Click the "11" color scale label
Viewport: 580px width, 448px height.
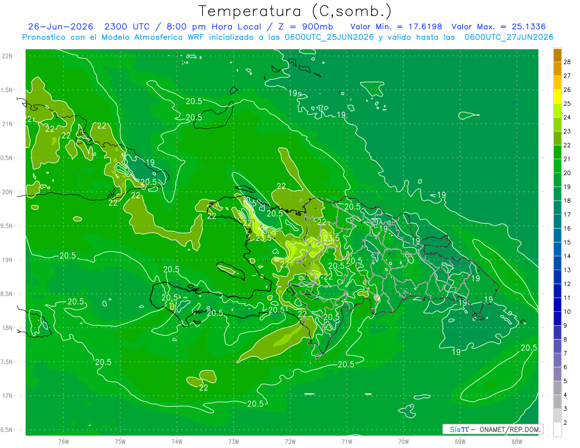(567, 298)
